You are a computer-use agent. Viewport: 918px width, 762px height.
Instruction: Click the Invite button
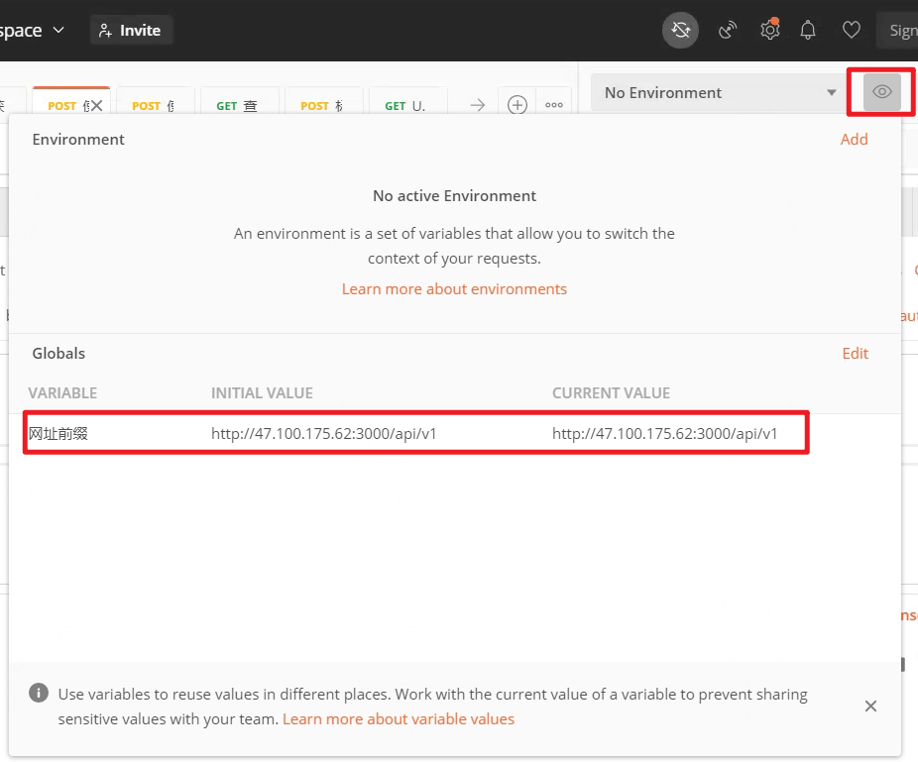click(x=131, y=30)
